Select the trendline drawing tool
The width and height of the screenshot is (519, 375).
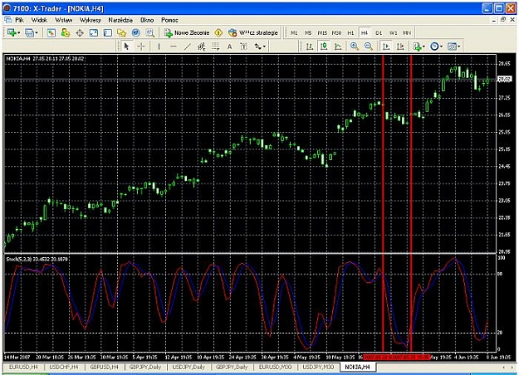(188, 46)
